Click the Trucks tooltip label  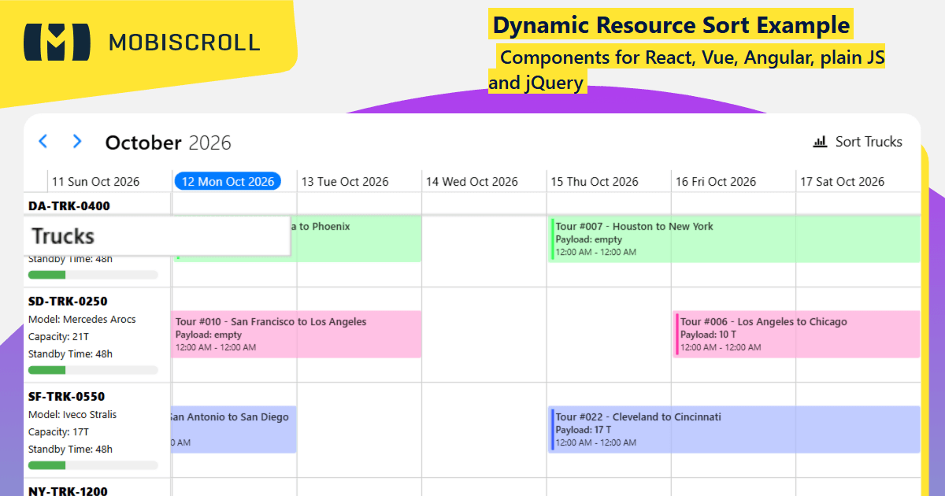pos(63,236)
